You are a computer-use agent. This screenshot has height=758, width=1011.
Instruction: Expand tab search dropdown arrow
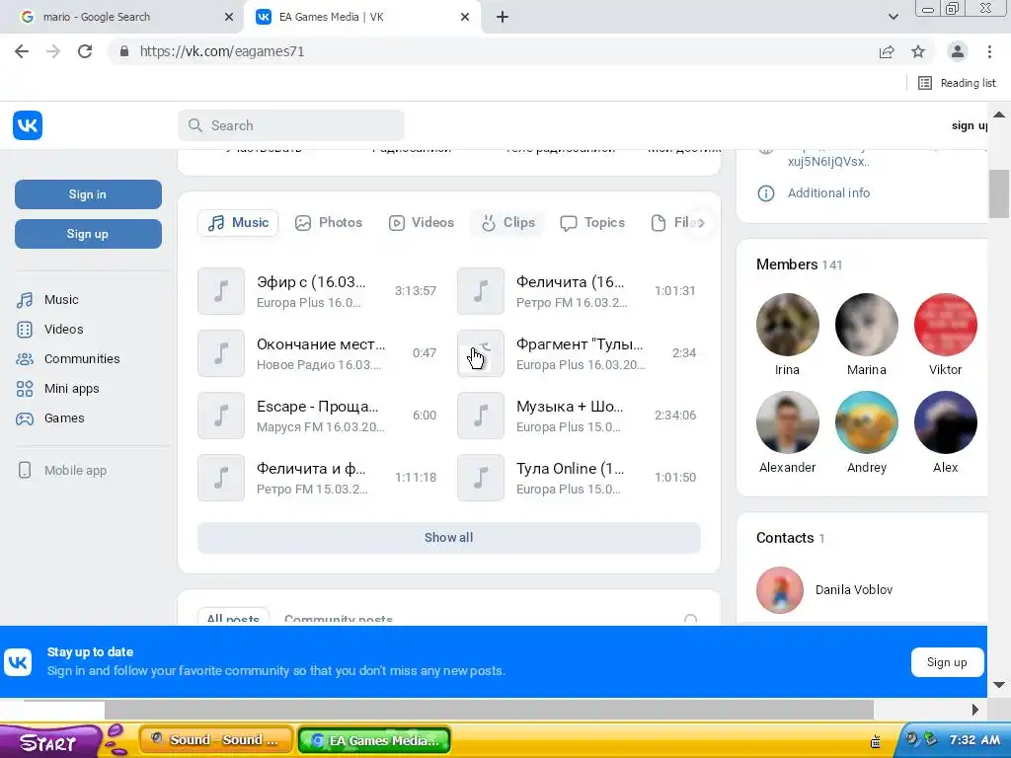coord(893,17)
